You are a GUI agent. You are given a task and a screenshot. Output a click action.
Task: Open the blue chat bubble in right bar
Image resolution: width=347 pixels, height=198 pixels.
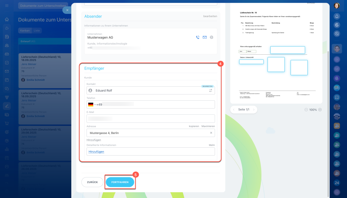tap(337, 88)
